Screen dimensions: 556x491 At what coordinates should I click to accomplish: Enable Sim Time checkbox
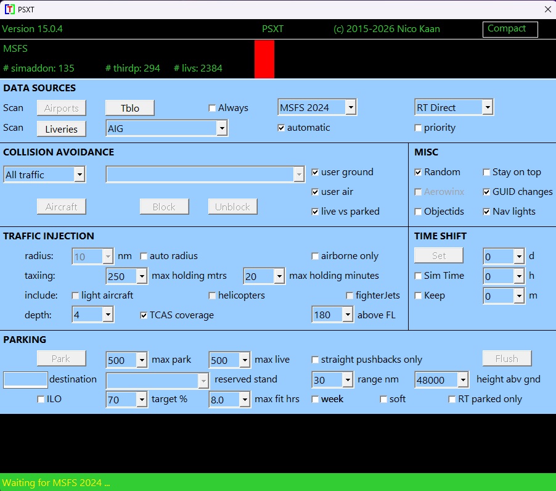click(418, 276)
